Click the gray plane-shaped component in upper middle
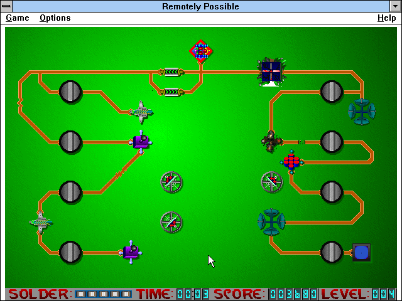Image resolution: width=402 pixels, height=301 pixels. point(141,112)
